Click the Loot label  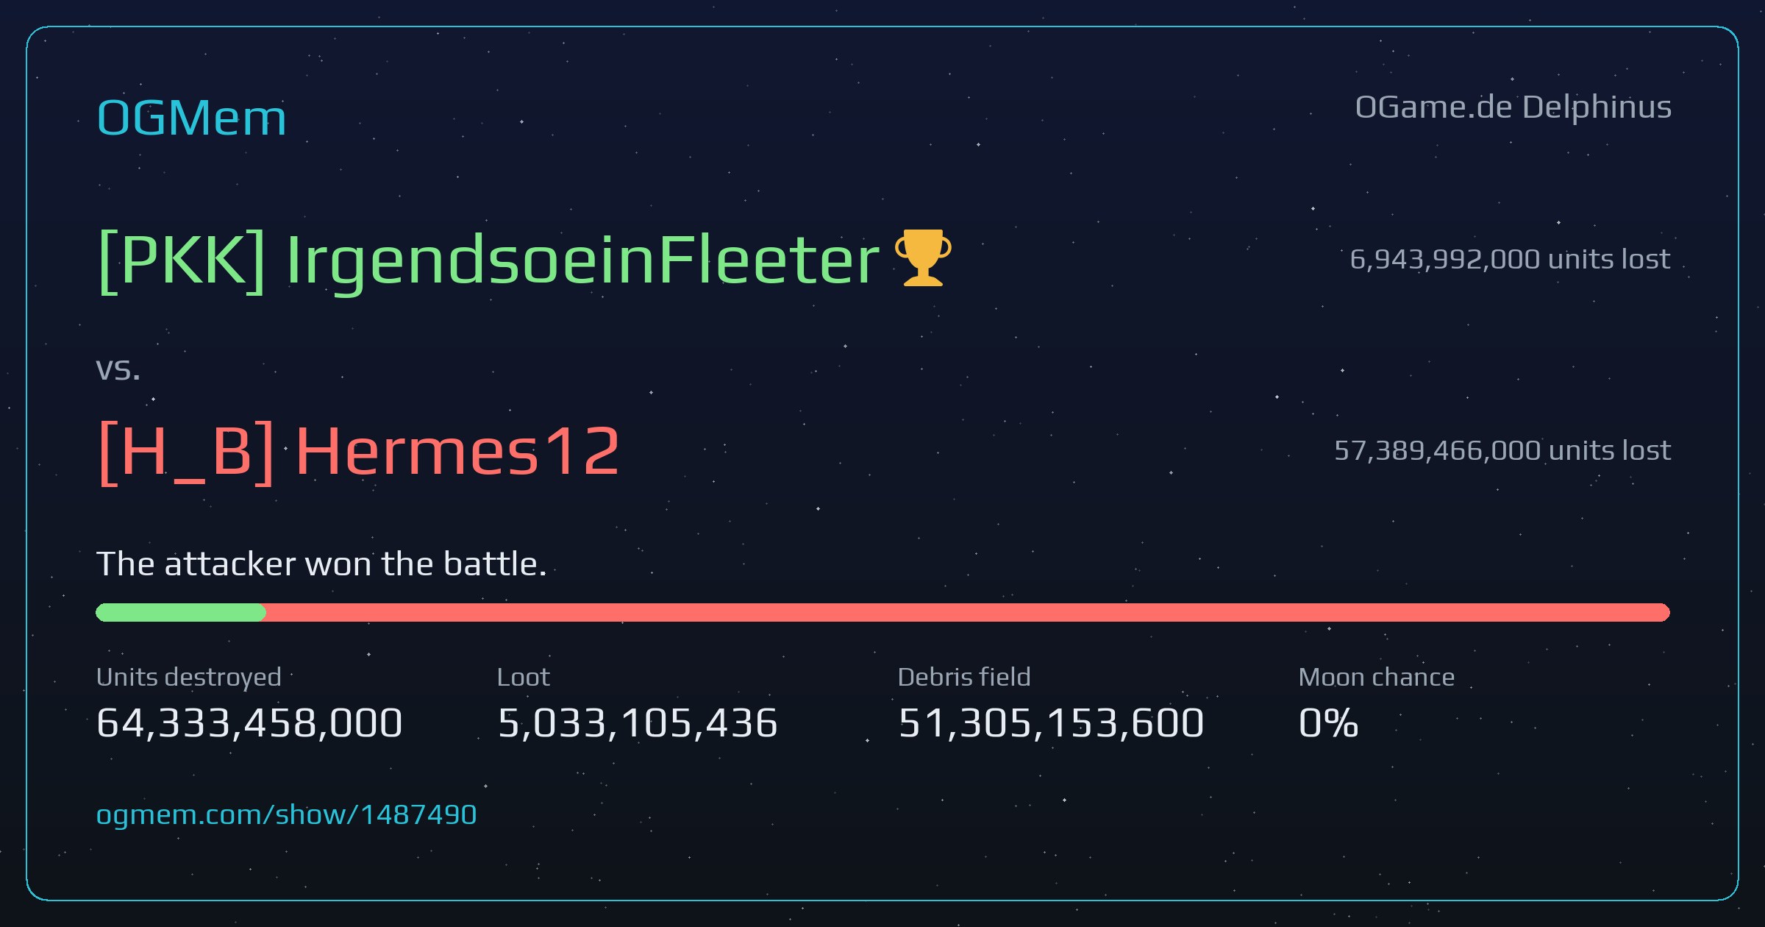[523, 677]
